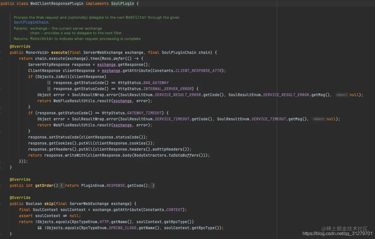Click the RESPONSE constant after PluginEnum
375x239 pixels.
pos(116,185)
